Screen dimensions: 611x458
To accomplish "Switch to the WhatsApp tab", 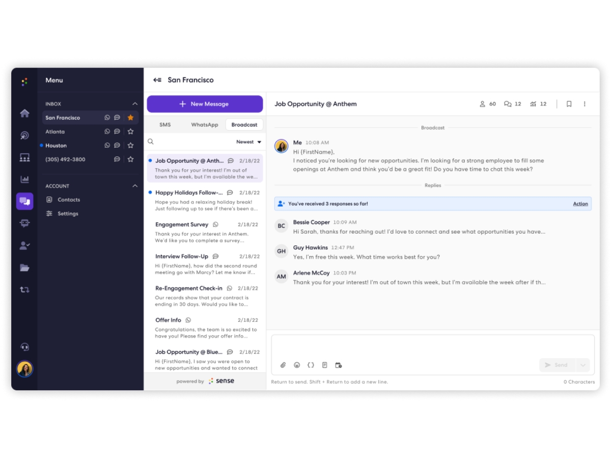I will pos(205,125).
